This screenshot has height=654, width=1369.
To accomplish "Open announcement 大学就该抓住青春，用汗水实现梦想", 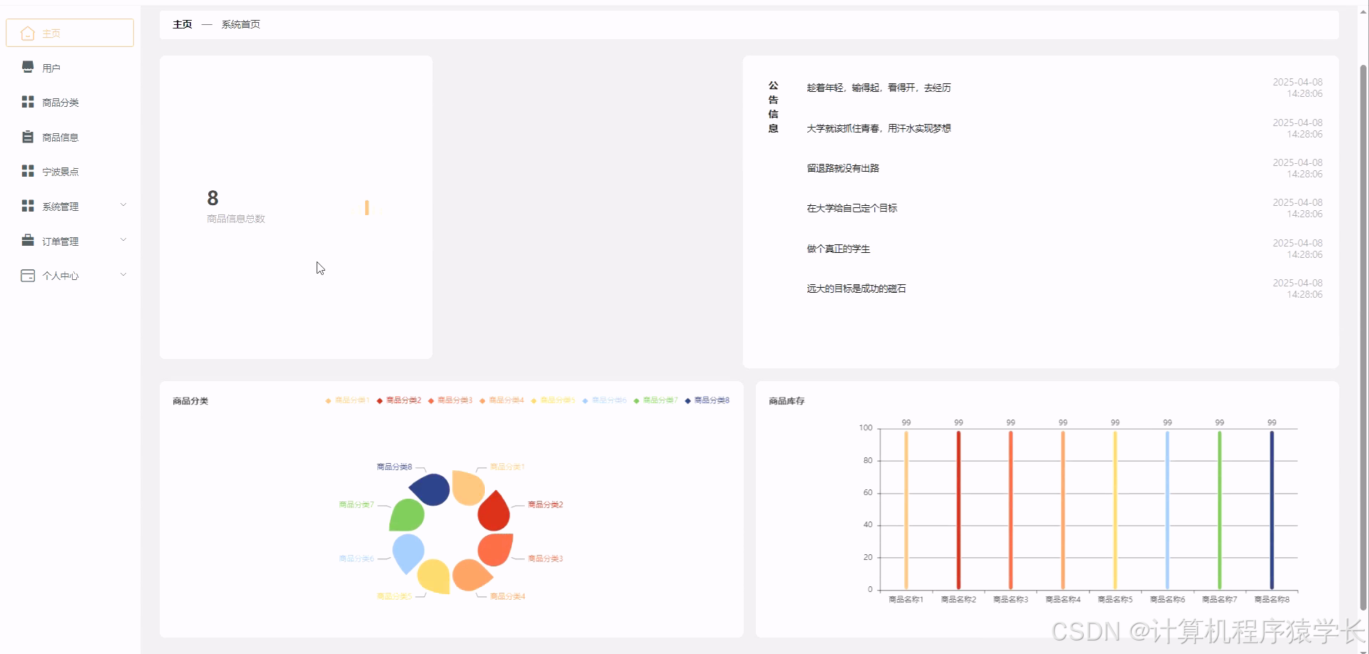I will (878, 128).
